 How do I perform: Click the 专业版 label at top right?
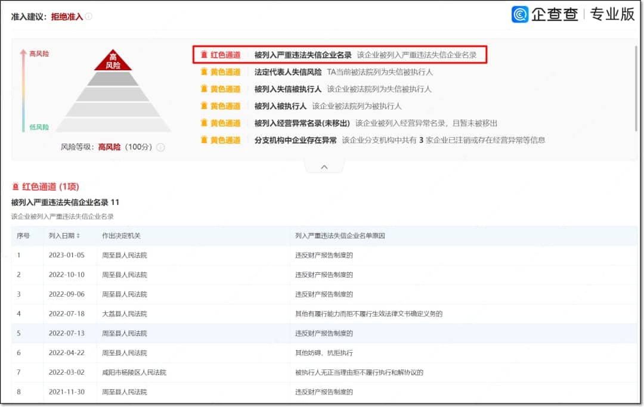pos(612,14)
